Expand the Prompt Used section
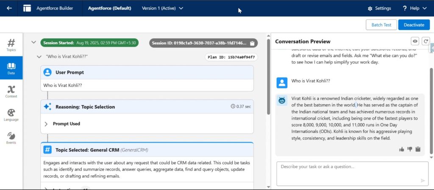Viewport: 434px width, 190px height. pyautogui.click(x=46, y=124)
